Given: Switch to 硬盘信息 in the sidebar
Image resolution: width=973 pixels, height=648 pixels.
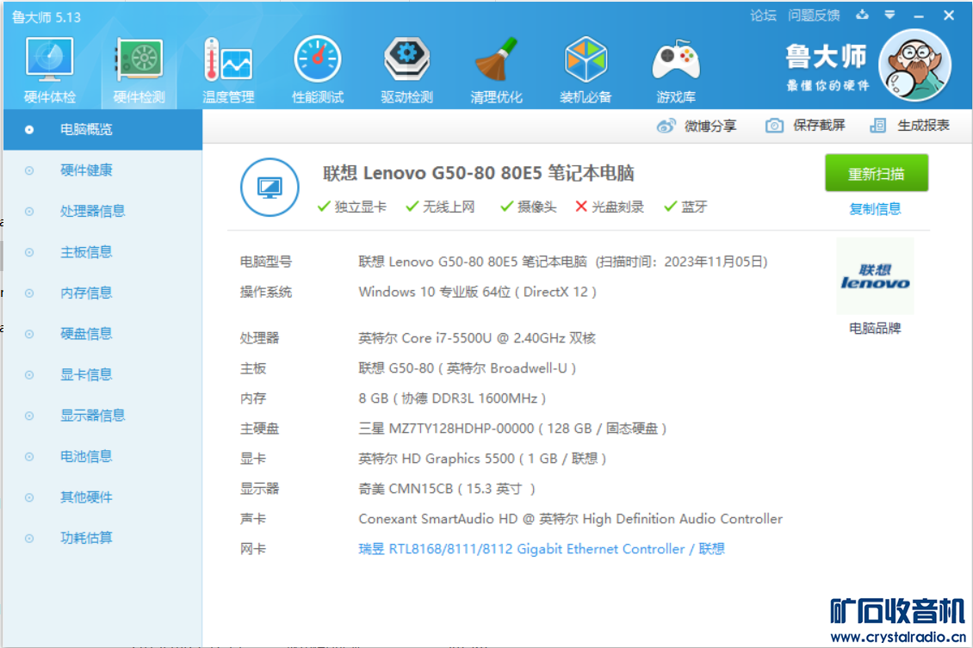Looking at the screenshot, I should pos(86,334).
